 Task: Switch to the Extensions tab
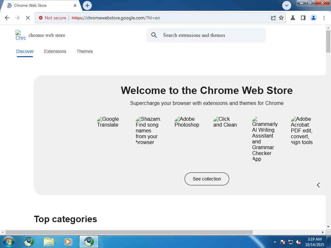tap(55, 51)
